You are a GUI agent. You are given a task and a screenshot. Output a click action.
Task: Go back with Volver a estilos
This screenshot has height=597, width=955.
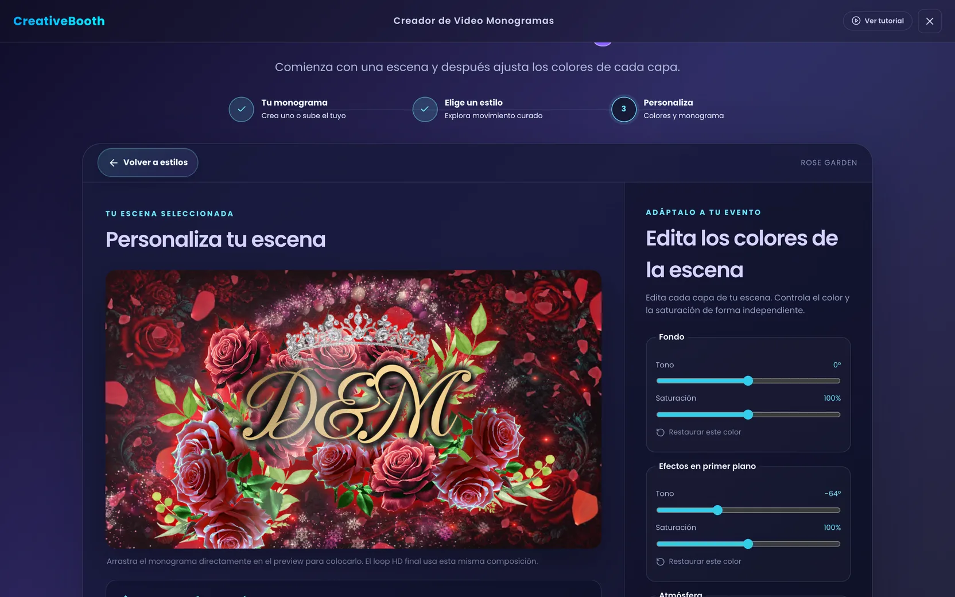(x=147, y=162)
